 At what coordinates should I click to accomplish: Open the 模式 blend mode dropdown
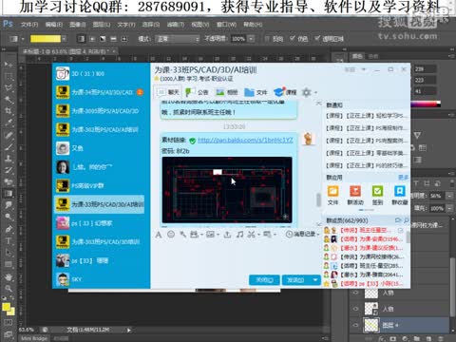click(x=178, y=39)
